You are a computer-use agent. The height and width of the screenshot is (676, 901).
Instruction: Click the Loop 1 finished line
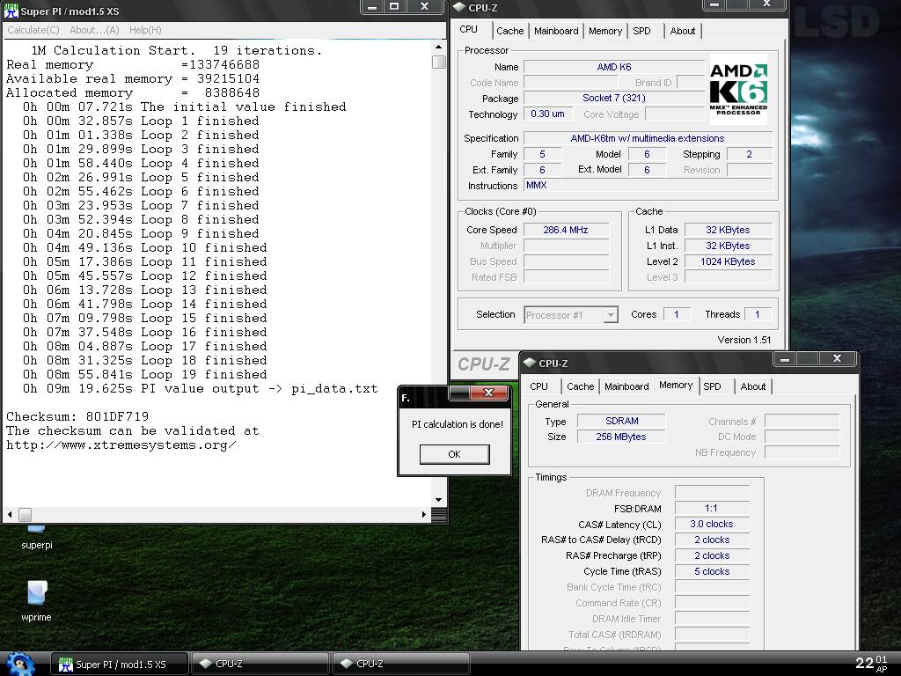point(141,121)
